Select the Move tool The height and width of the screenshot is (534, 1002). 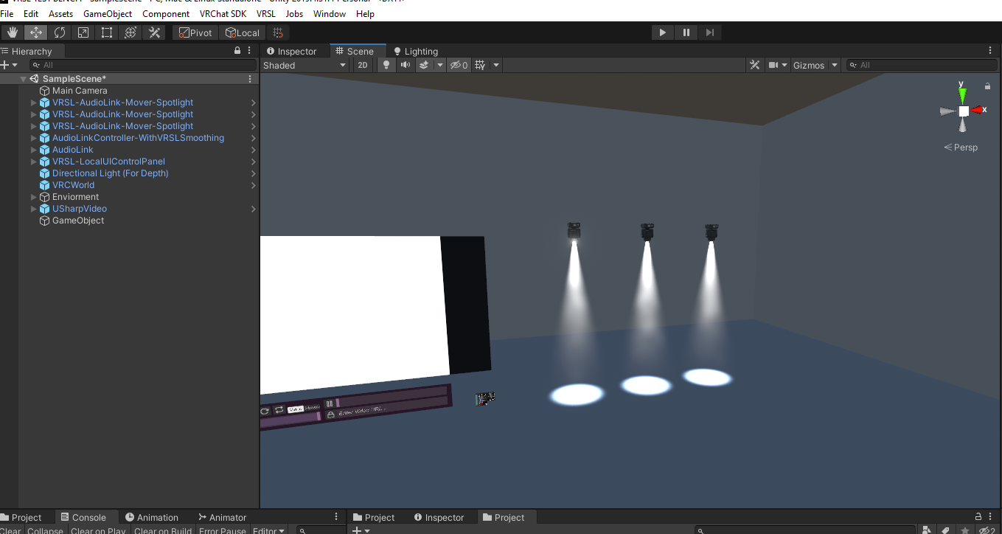[x=36, y=32]
